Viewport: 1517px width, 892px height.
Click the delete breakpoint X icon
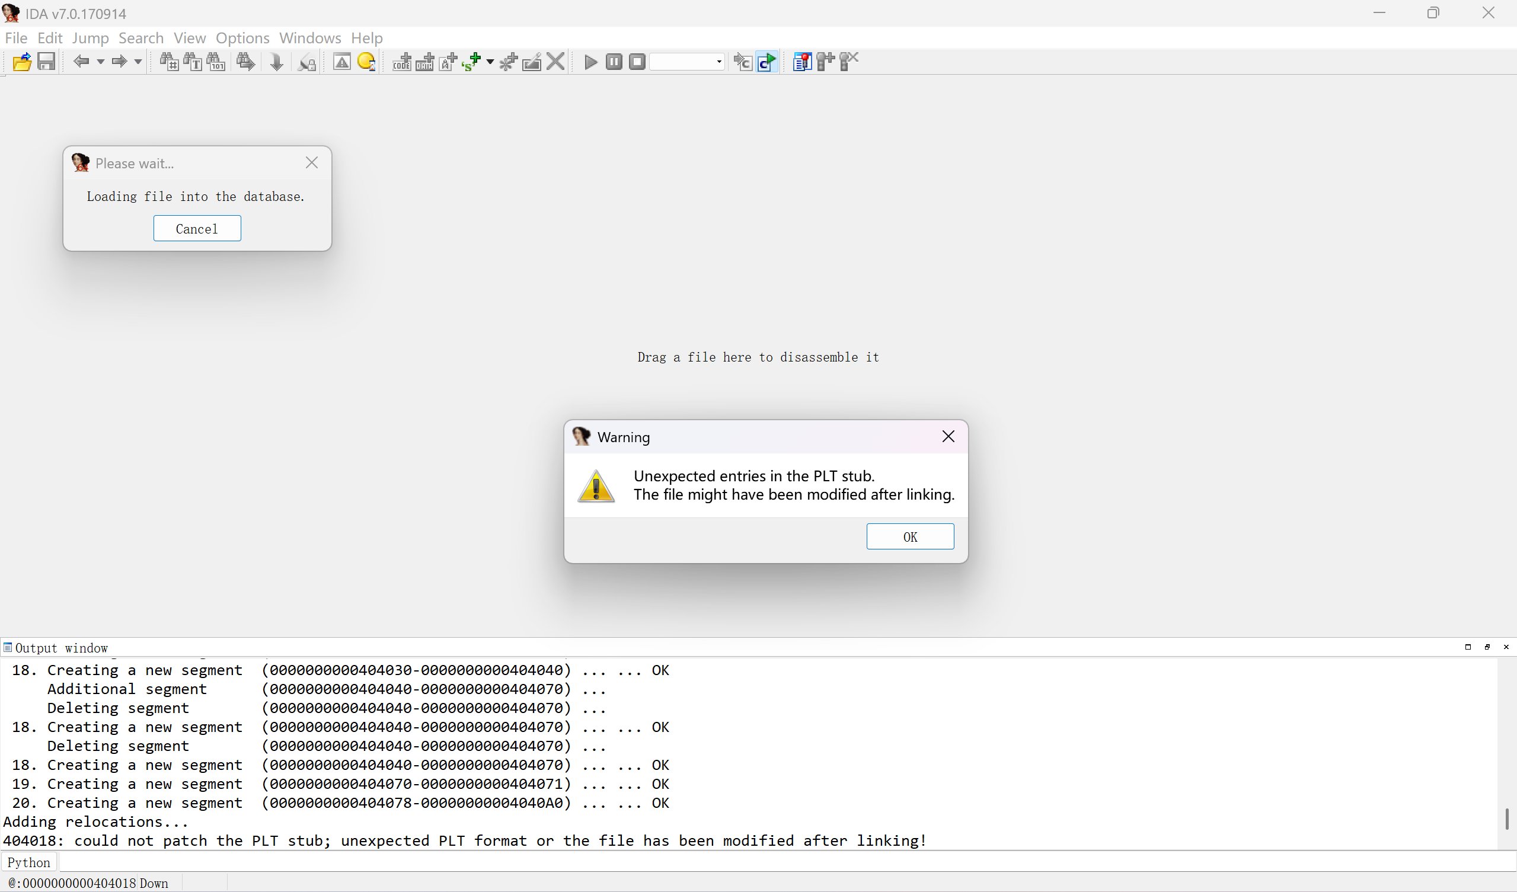tap(849, 62)
